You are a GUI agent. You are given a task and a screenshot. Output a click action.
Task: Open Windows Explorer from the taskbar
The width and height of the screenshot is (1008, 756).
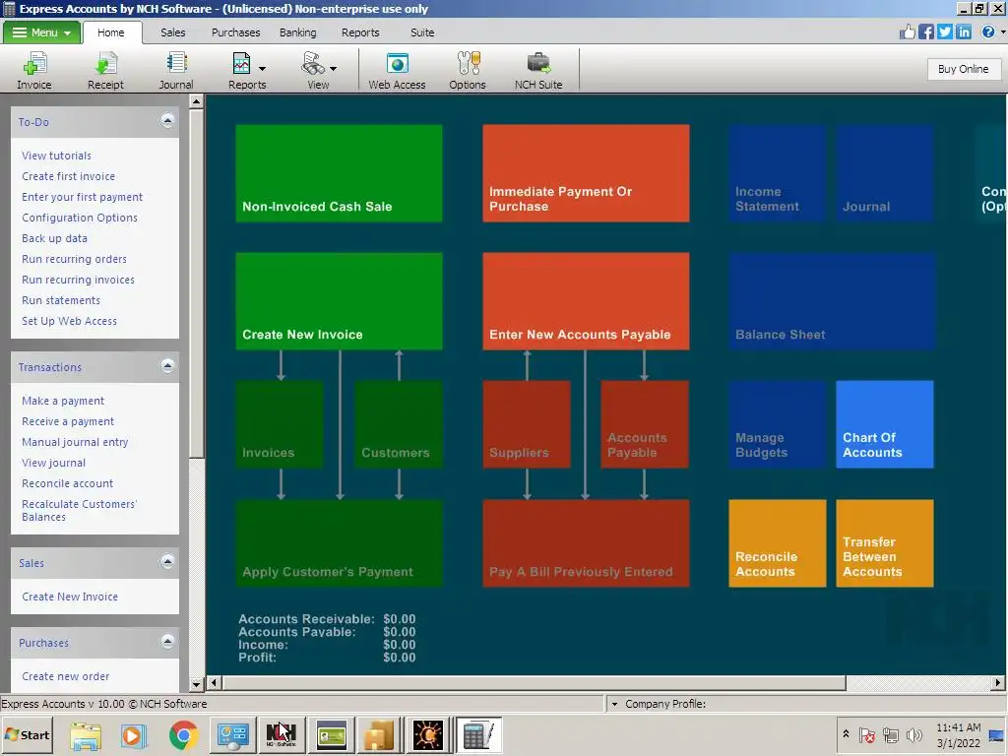pos(86,734)
